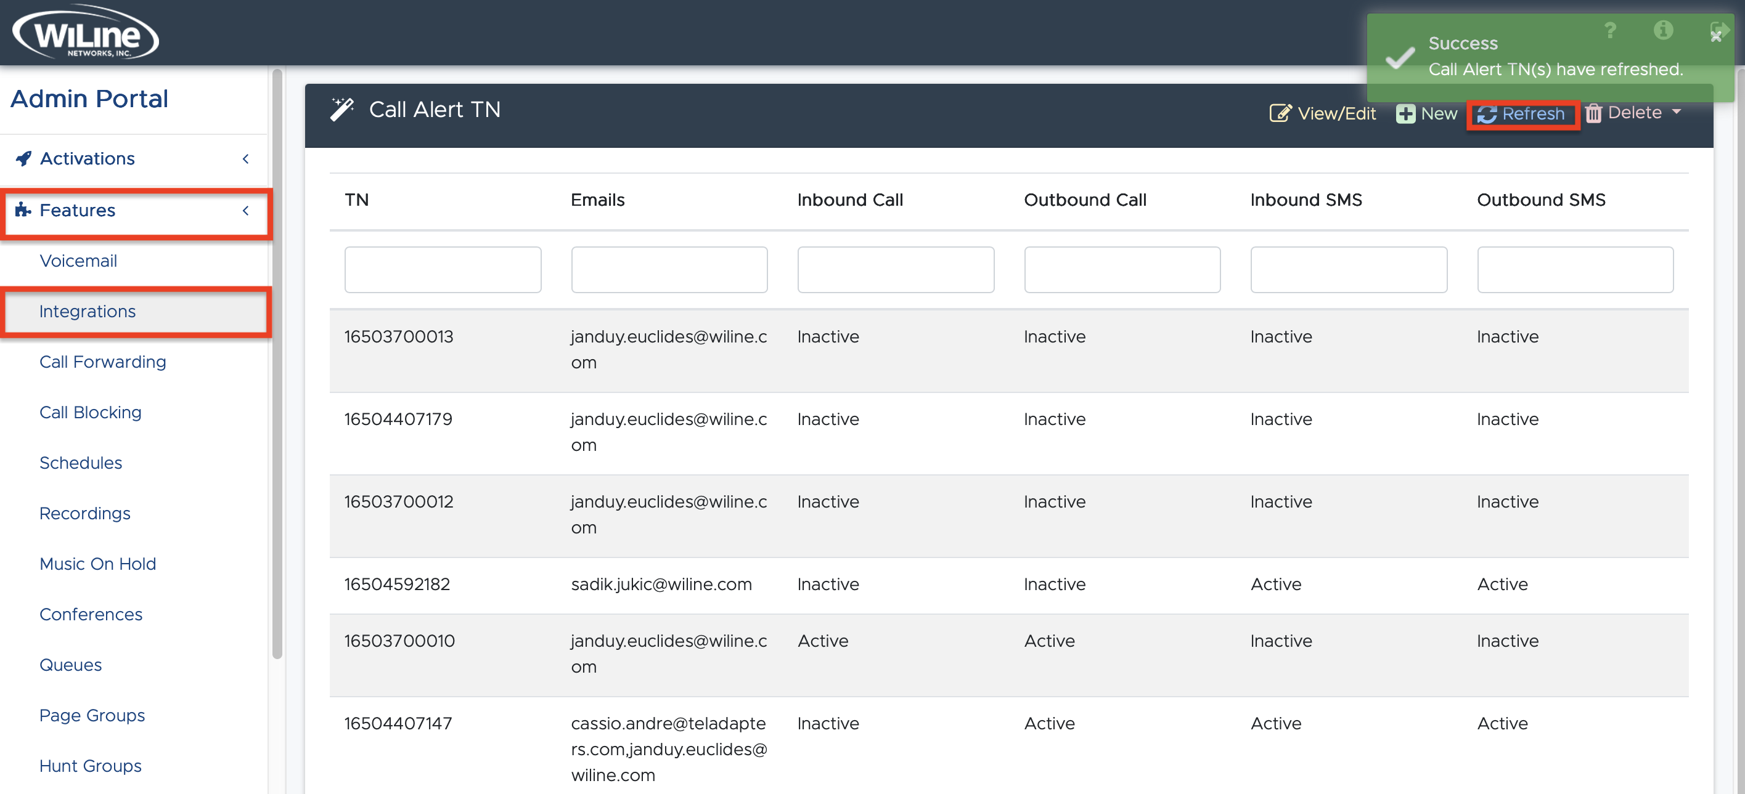Open the info icon in the top bar
Image resolution: width=1745 pixels, height=794 pixels.
point(1664,30)
